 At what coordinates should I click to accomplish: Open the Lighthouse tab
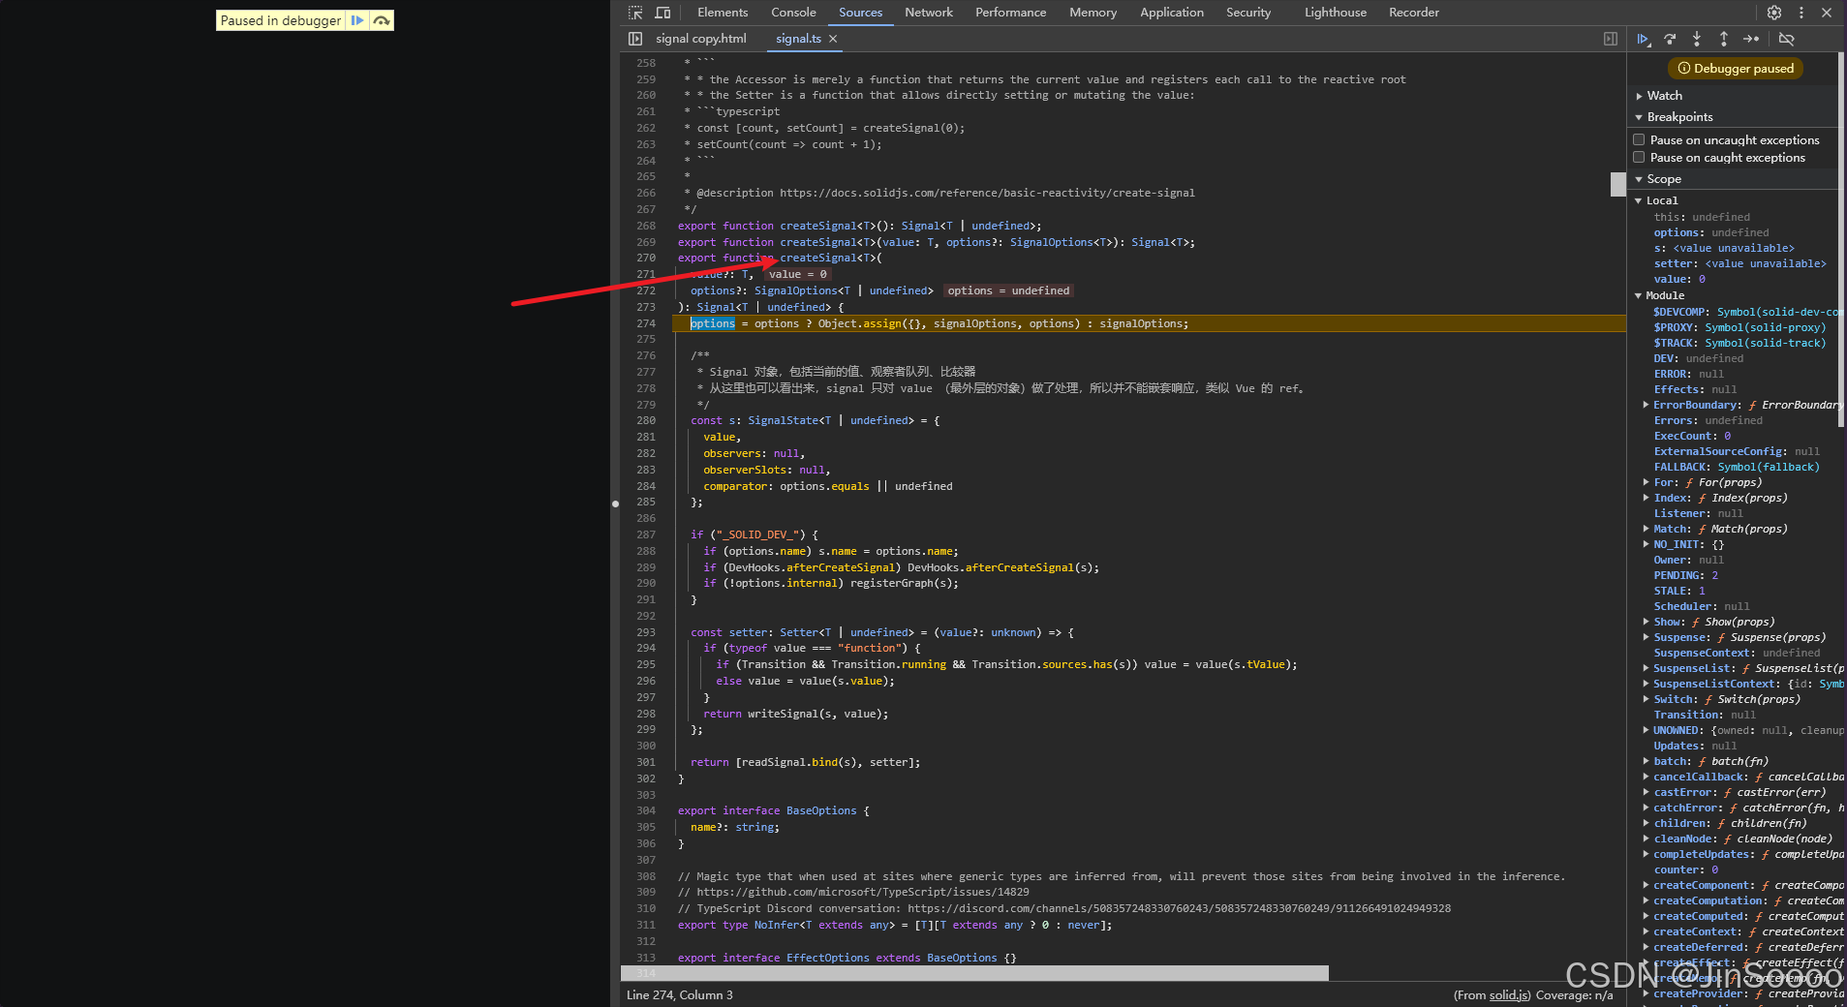[x=1336, y=13]
